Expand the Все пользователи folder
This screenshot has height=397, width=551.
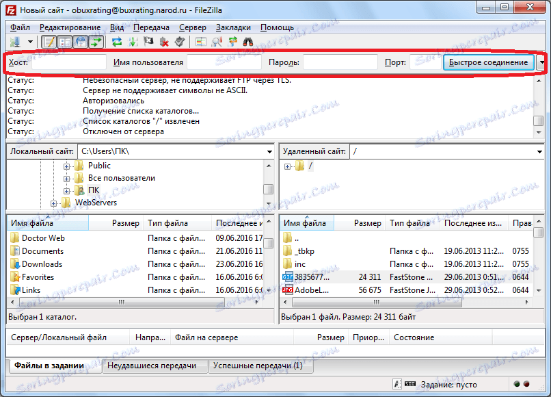tap(66, 179)
